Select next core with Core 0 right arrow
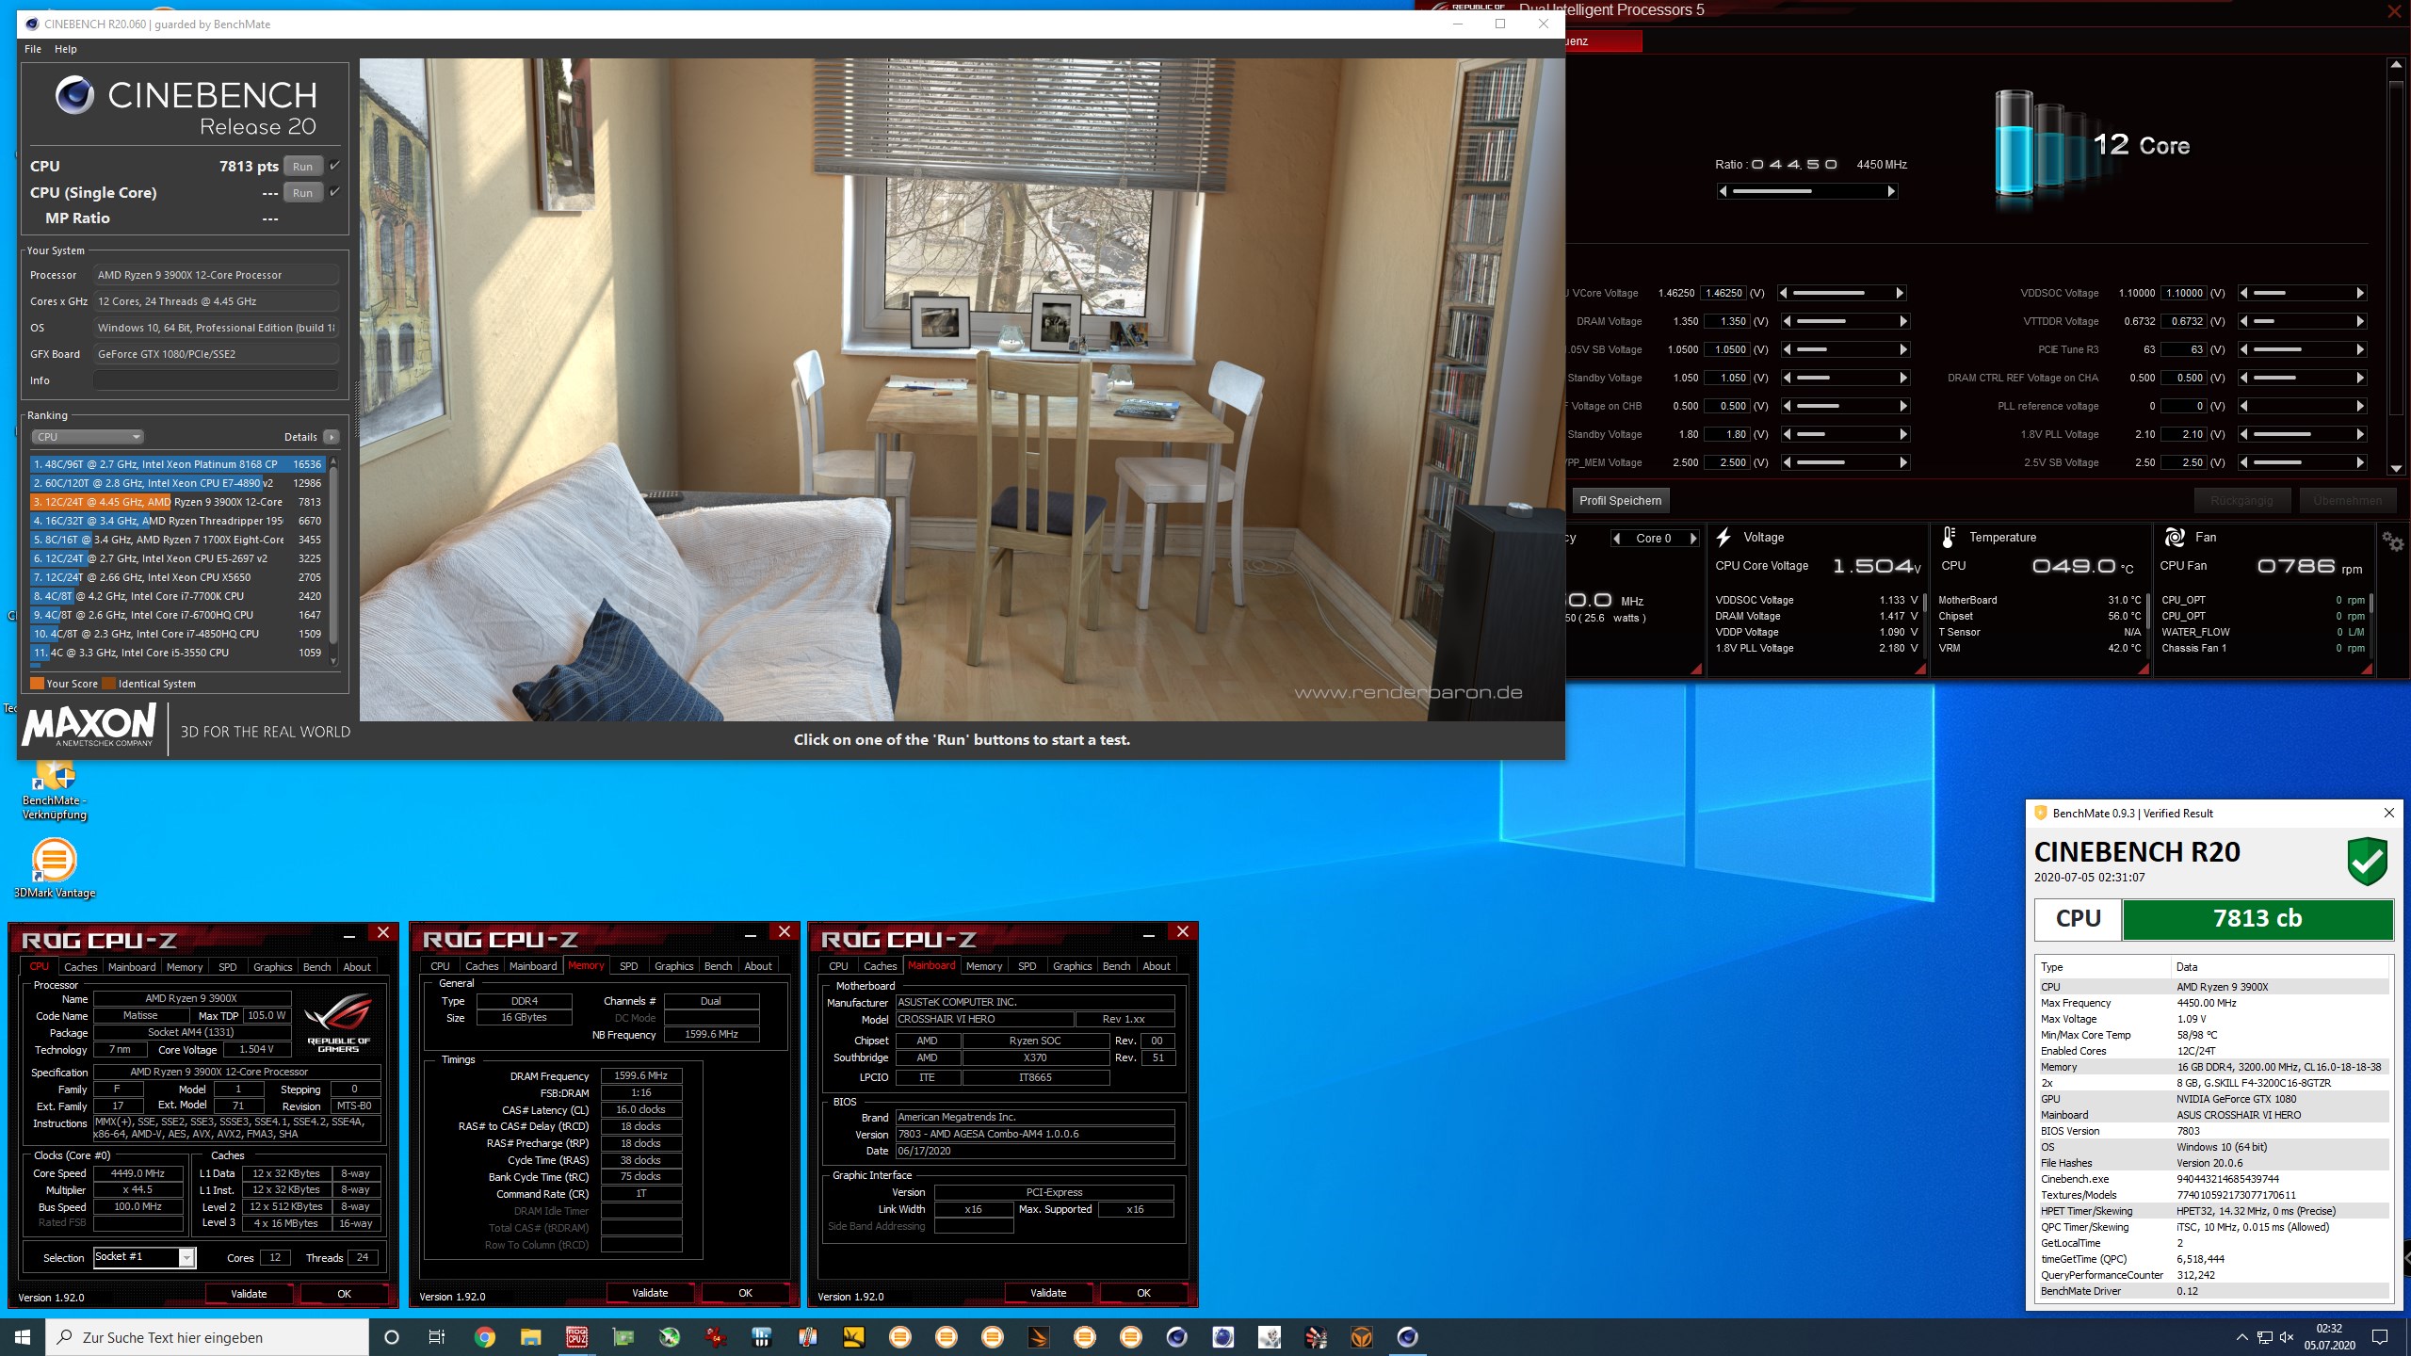The image size is (2411, 1356). pos(1692,539)
